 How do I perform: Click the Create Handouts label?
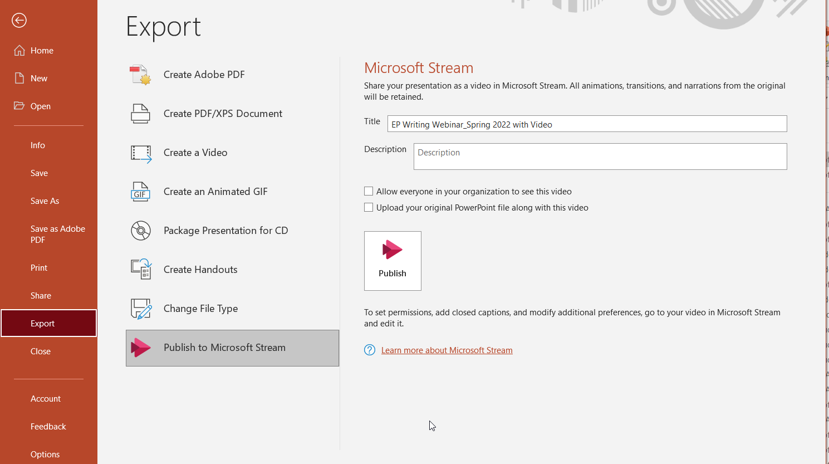click(x=200, y=270)
